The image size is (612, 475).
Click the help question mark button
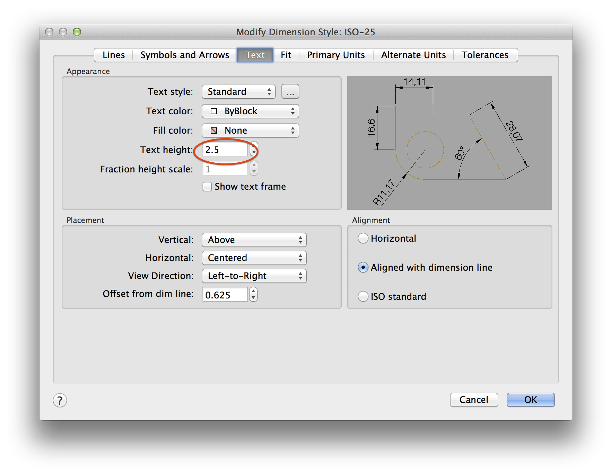[x=60, y=400]
